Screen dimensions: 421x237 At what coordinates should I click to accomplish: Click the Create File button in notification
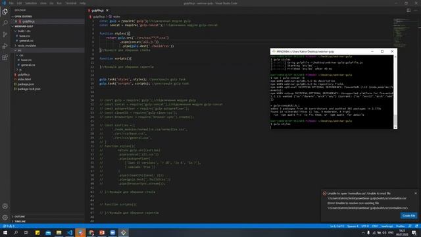coord(409,215)
